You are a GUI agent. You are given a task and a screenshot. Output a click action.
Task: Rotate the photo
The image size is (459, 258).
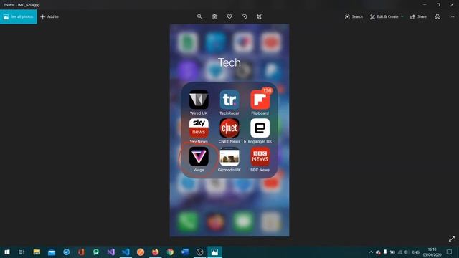coord(245,16)
